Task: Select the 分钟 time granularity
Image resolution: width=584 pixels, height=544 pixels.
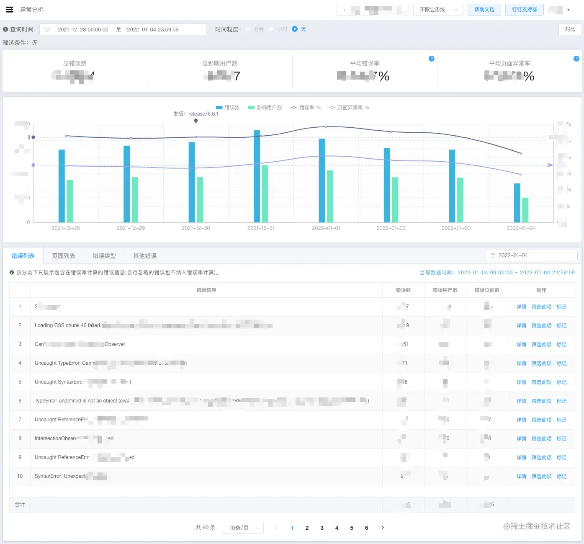Action: (255, 29)
